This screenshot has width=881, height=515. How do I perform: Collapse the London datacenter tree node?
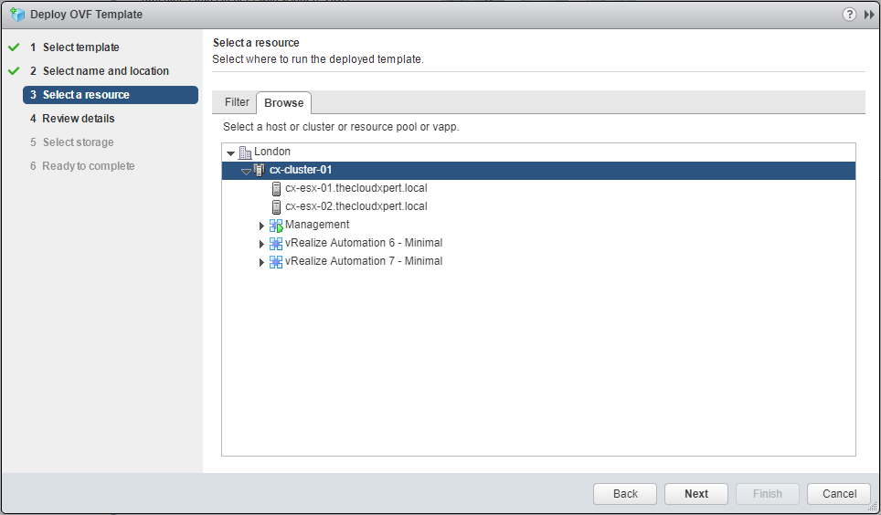point(231,152)
